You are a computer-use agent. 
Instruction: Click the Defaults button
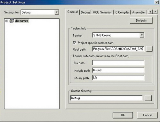pos(141,20)
